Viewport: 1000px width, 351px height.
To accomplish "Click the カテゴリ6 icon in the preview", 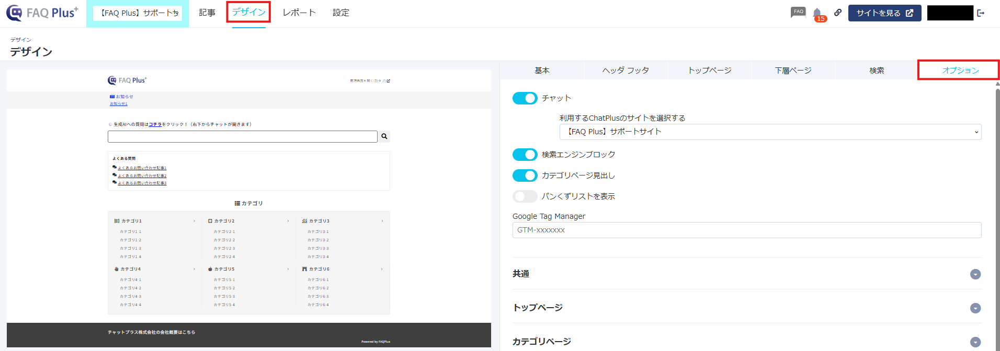I will 304,269.
